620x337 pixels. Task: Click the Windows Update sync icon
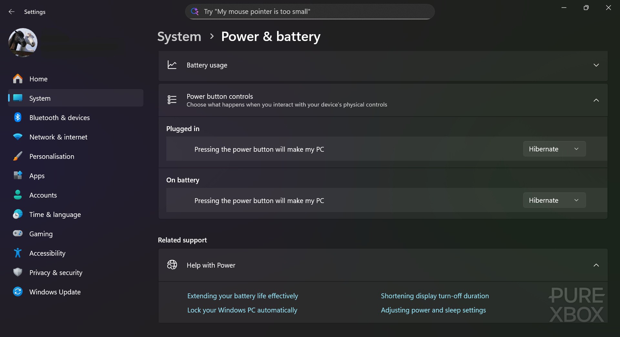[18, 292]
